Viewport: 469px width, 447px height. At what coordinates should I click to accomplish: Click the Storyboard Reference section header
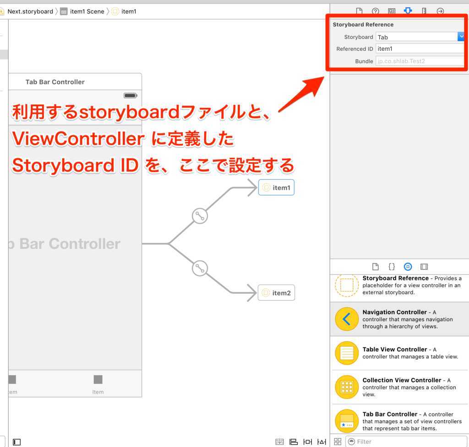pyautogui.click(x=363, y=25)
